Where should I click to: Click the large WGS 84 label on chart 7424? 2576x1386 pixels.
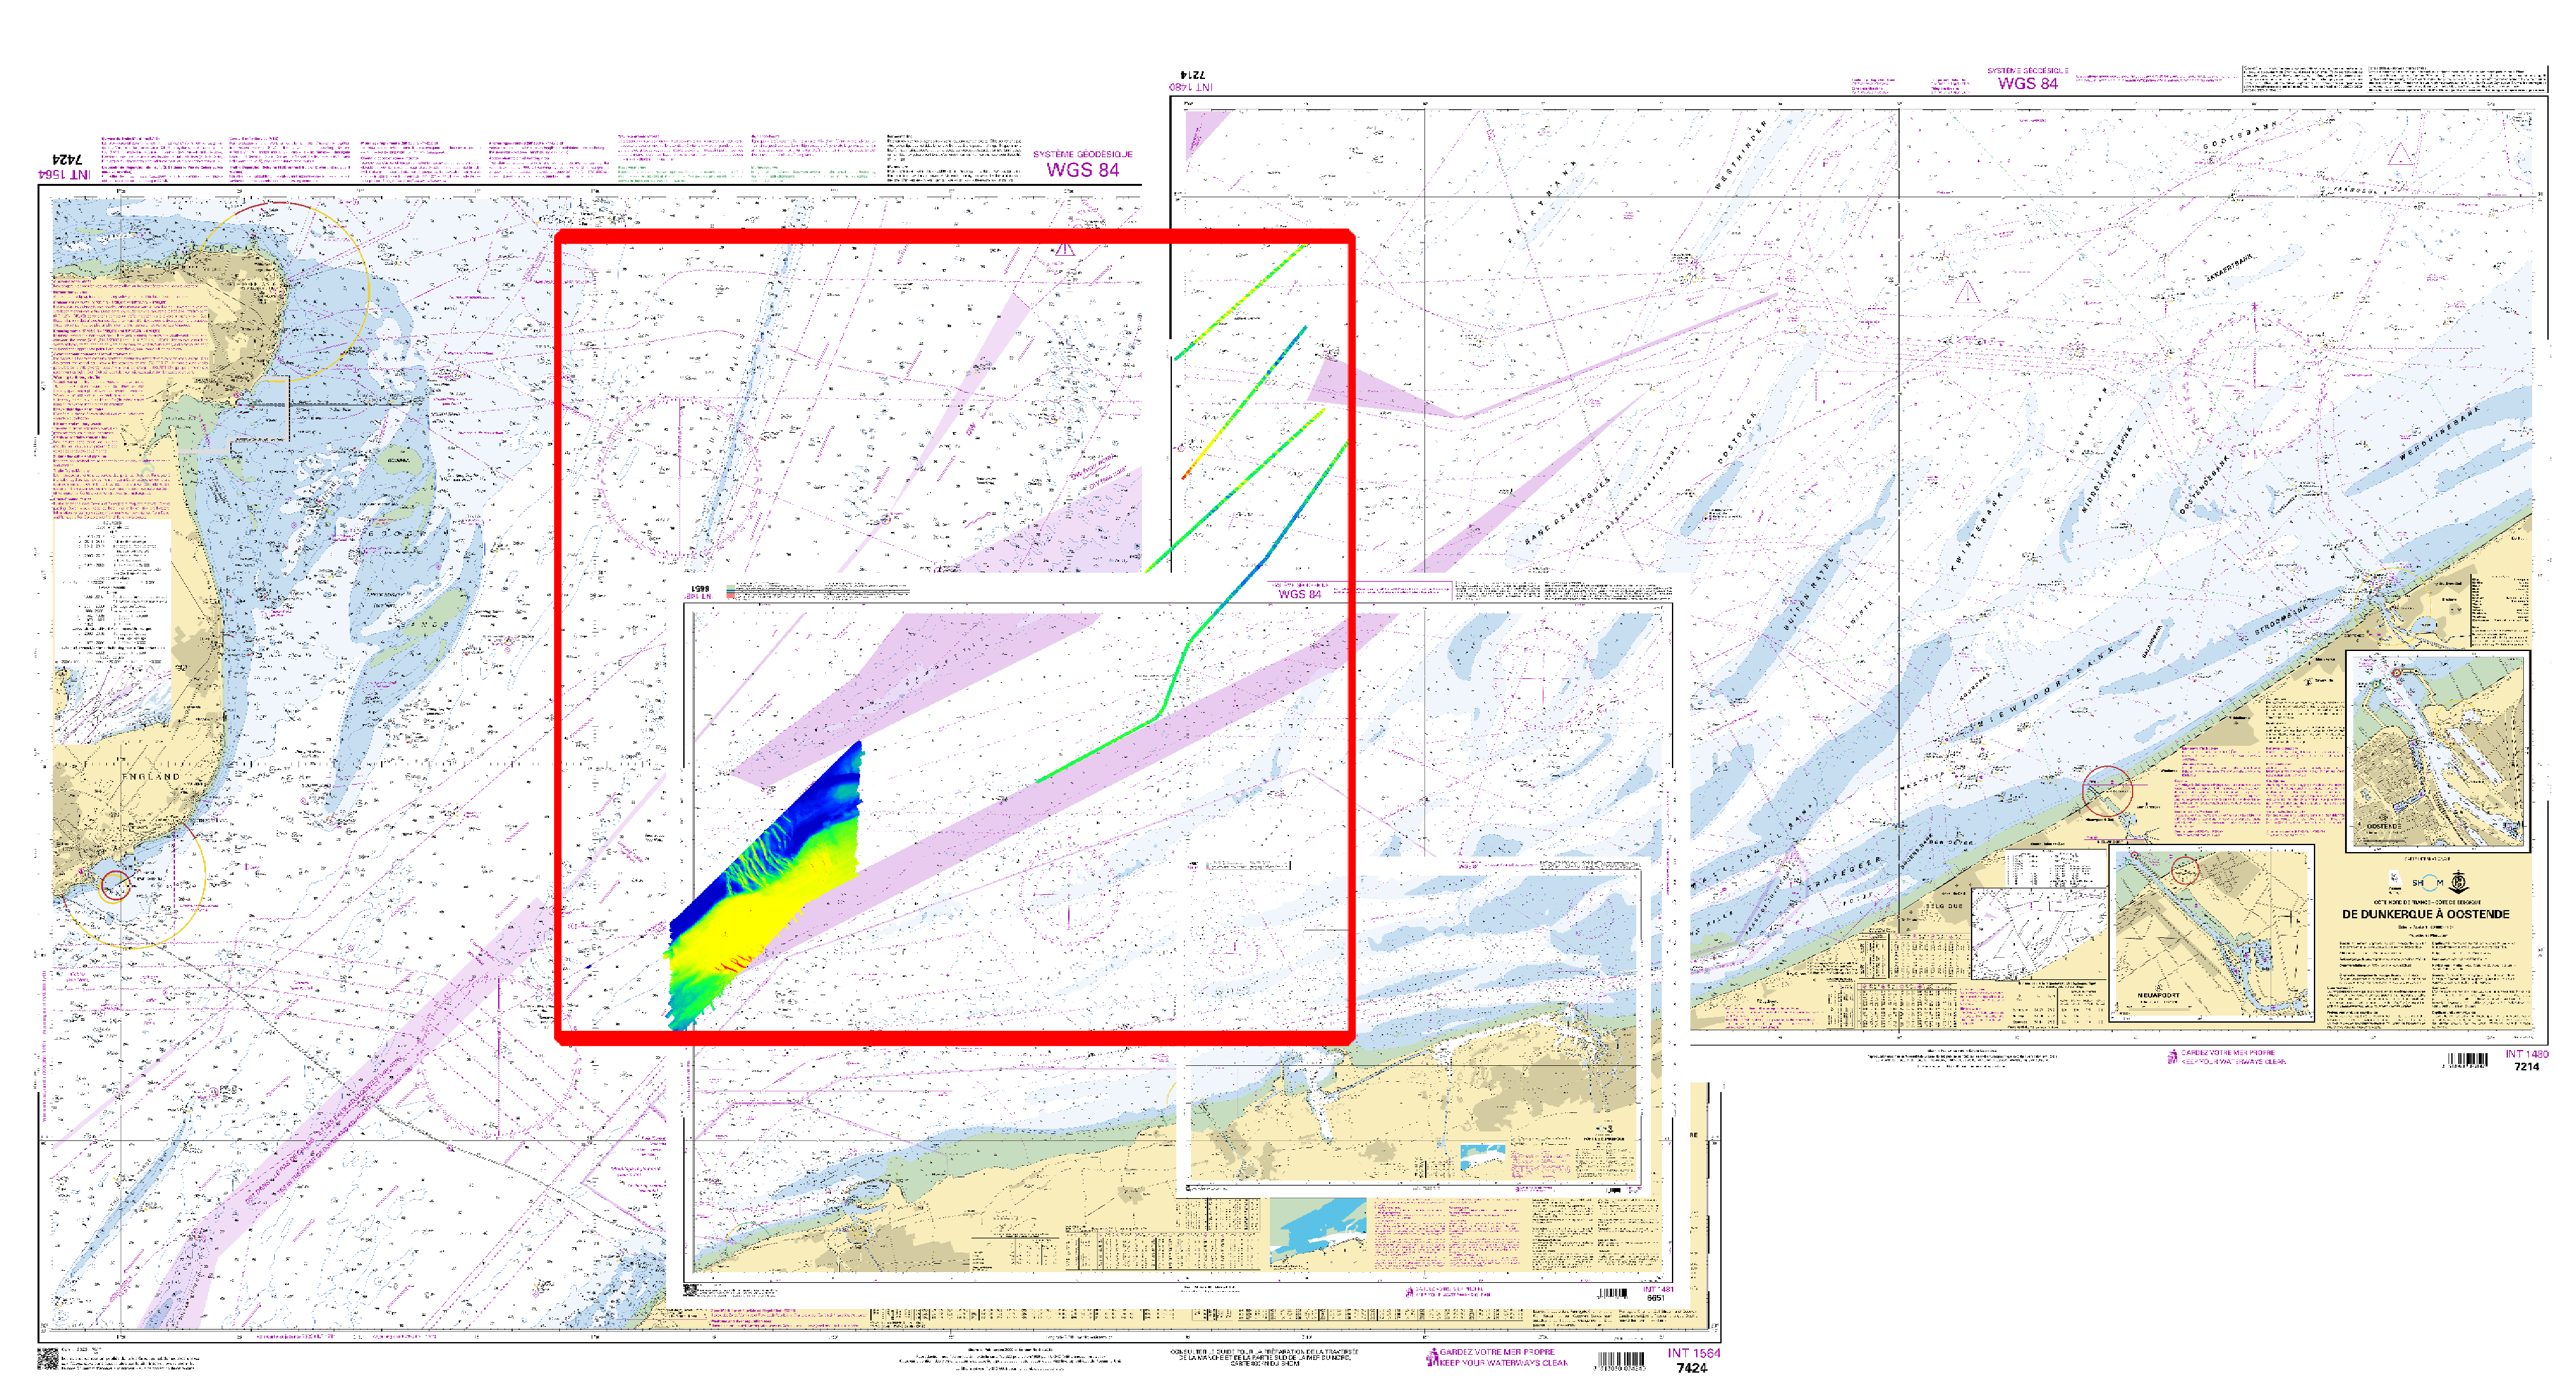pos(1082,170)
